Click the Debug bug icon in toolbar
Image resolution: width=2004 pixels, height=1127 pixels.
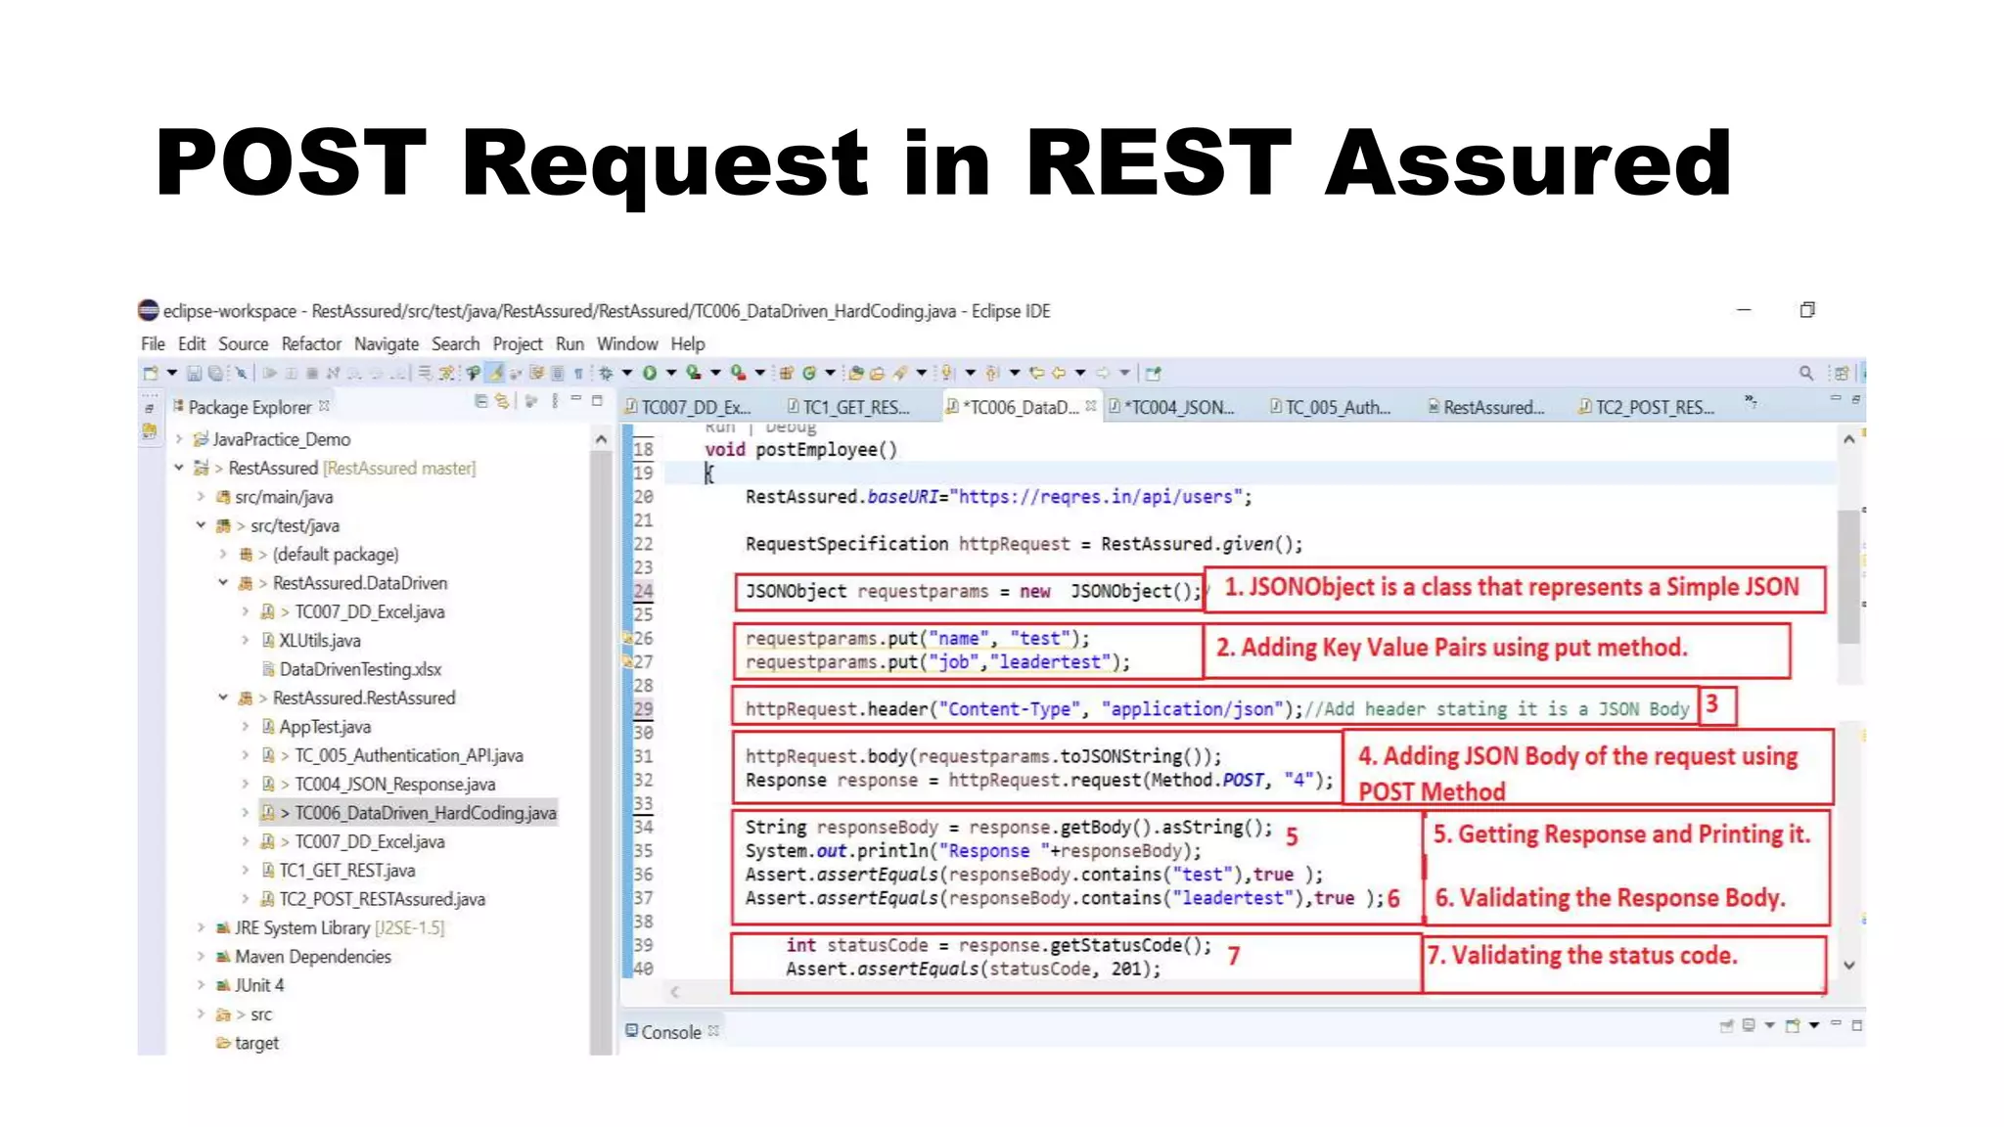[606, 373]
